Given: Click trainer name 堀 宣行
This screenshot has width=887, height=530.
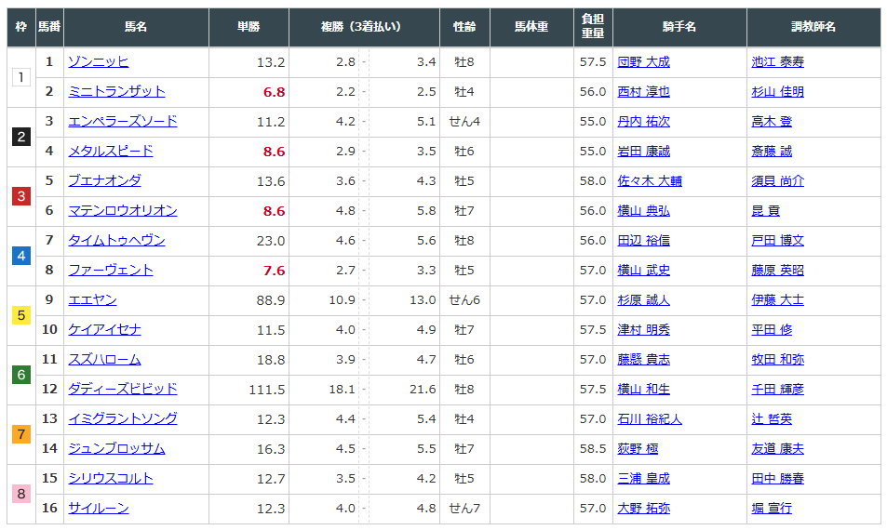Looking at the screenshot, I should pos(772,509).
